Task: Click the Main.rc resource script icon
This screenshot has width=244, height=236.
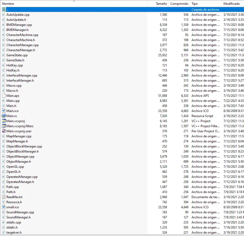Action: tap(4, 116)
